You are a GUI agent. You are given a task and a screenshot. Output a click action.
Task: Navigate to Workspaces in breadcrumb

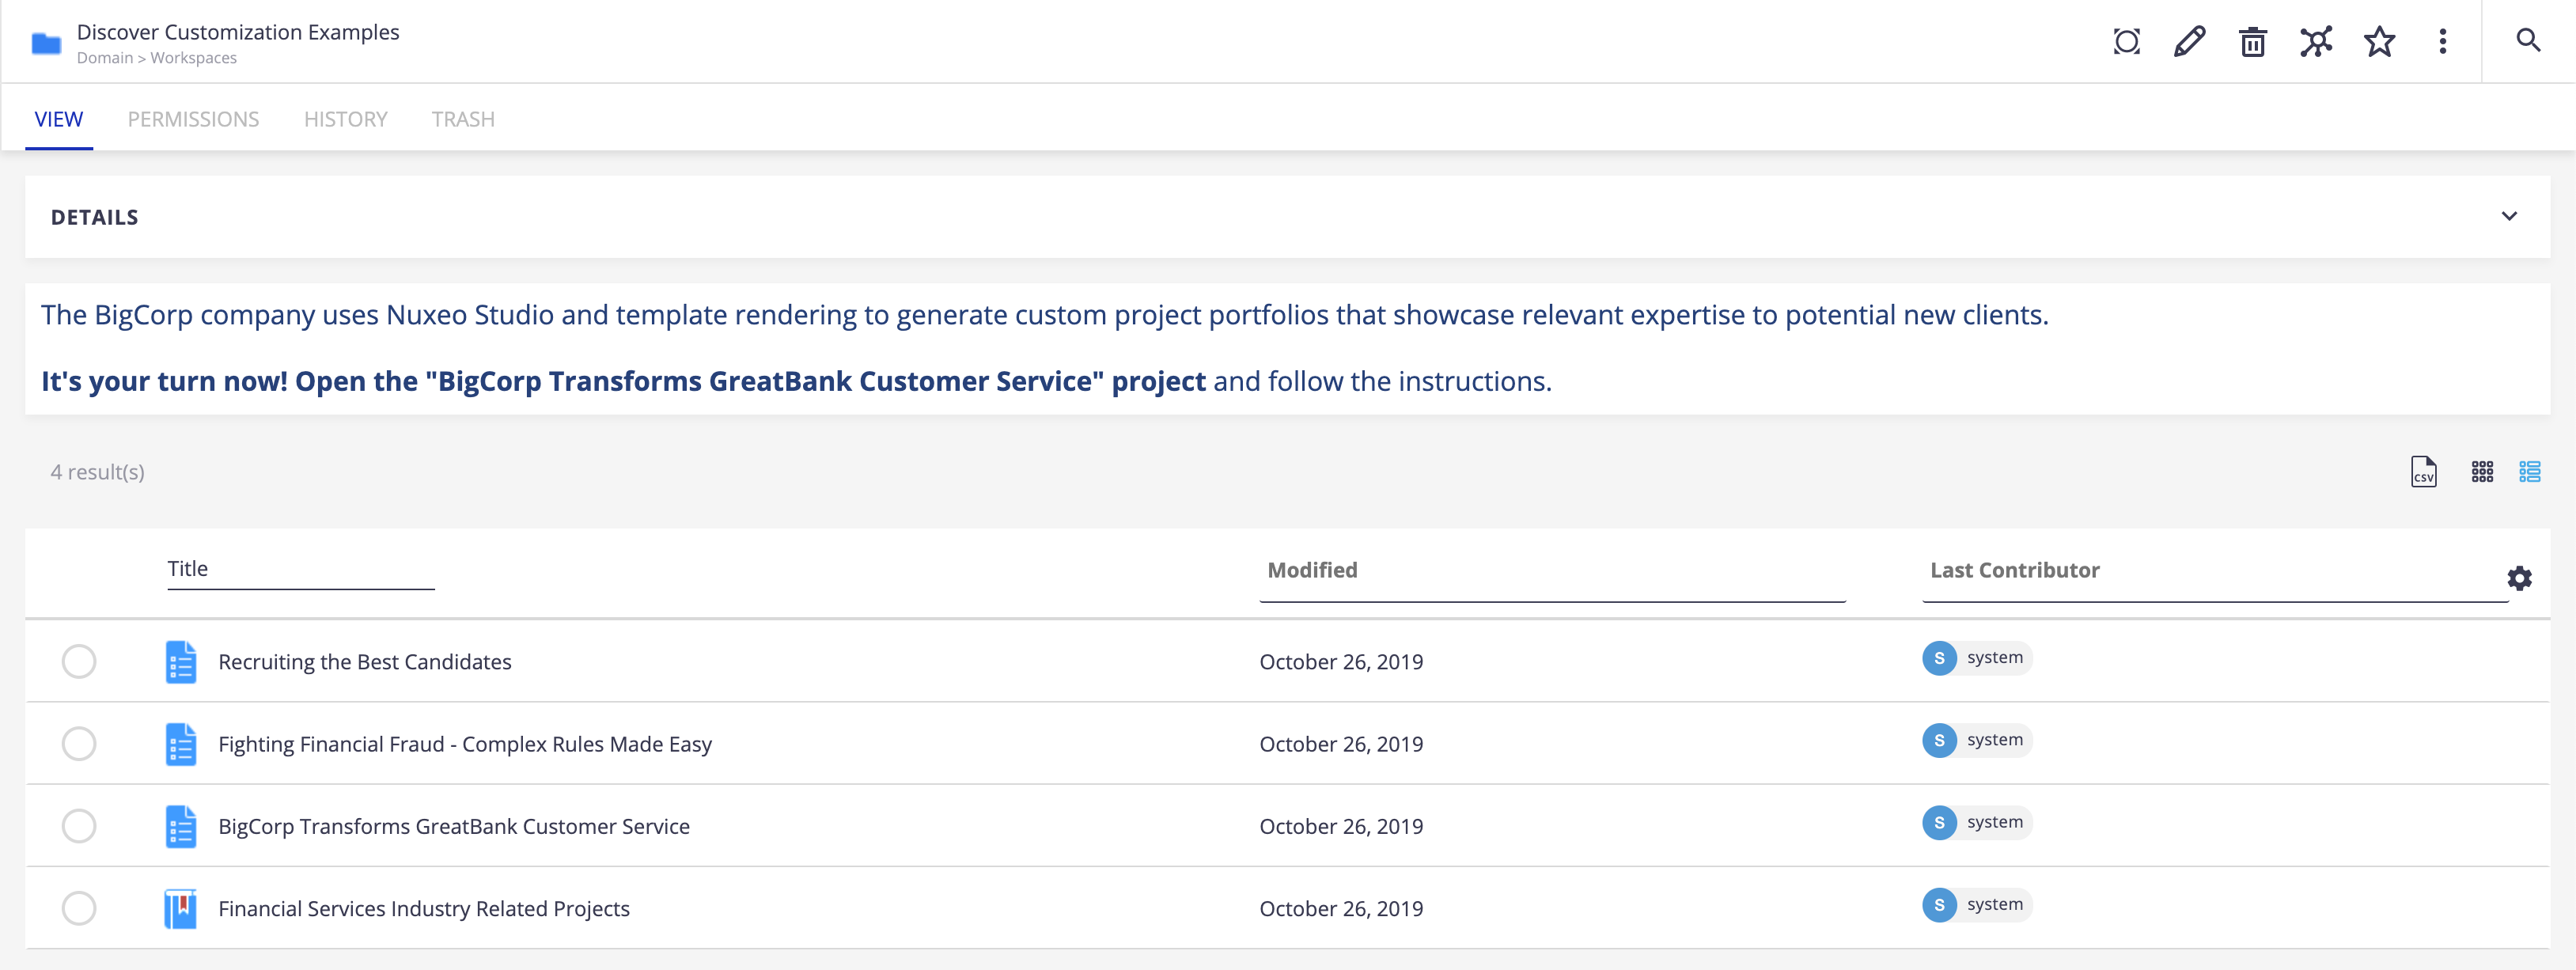pyautogui.click(x=194, y=58)
